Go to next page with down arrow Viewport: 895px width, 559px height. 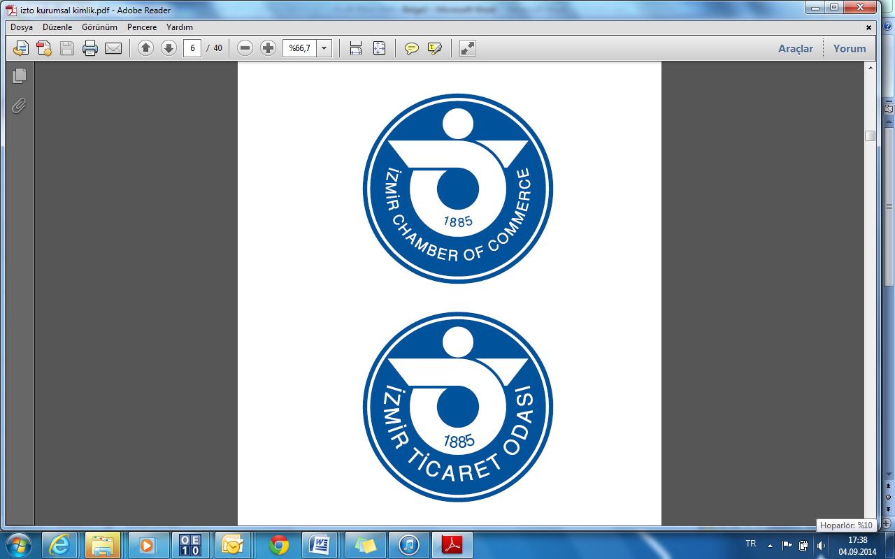169,48
